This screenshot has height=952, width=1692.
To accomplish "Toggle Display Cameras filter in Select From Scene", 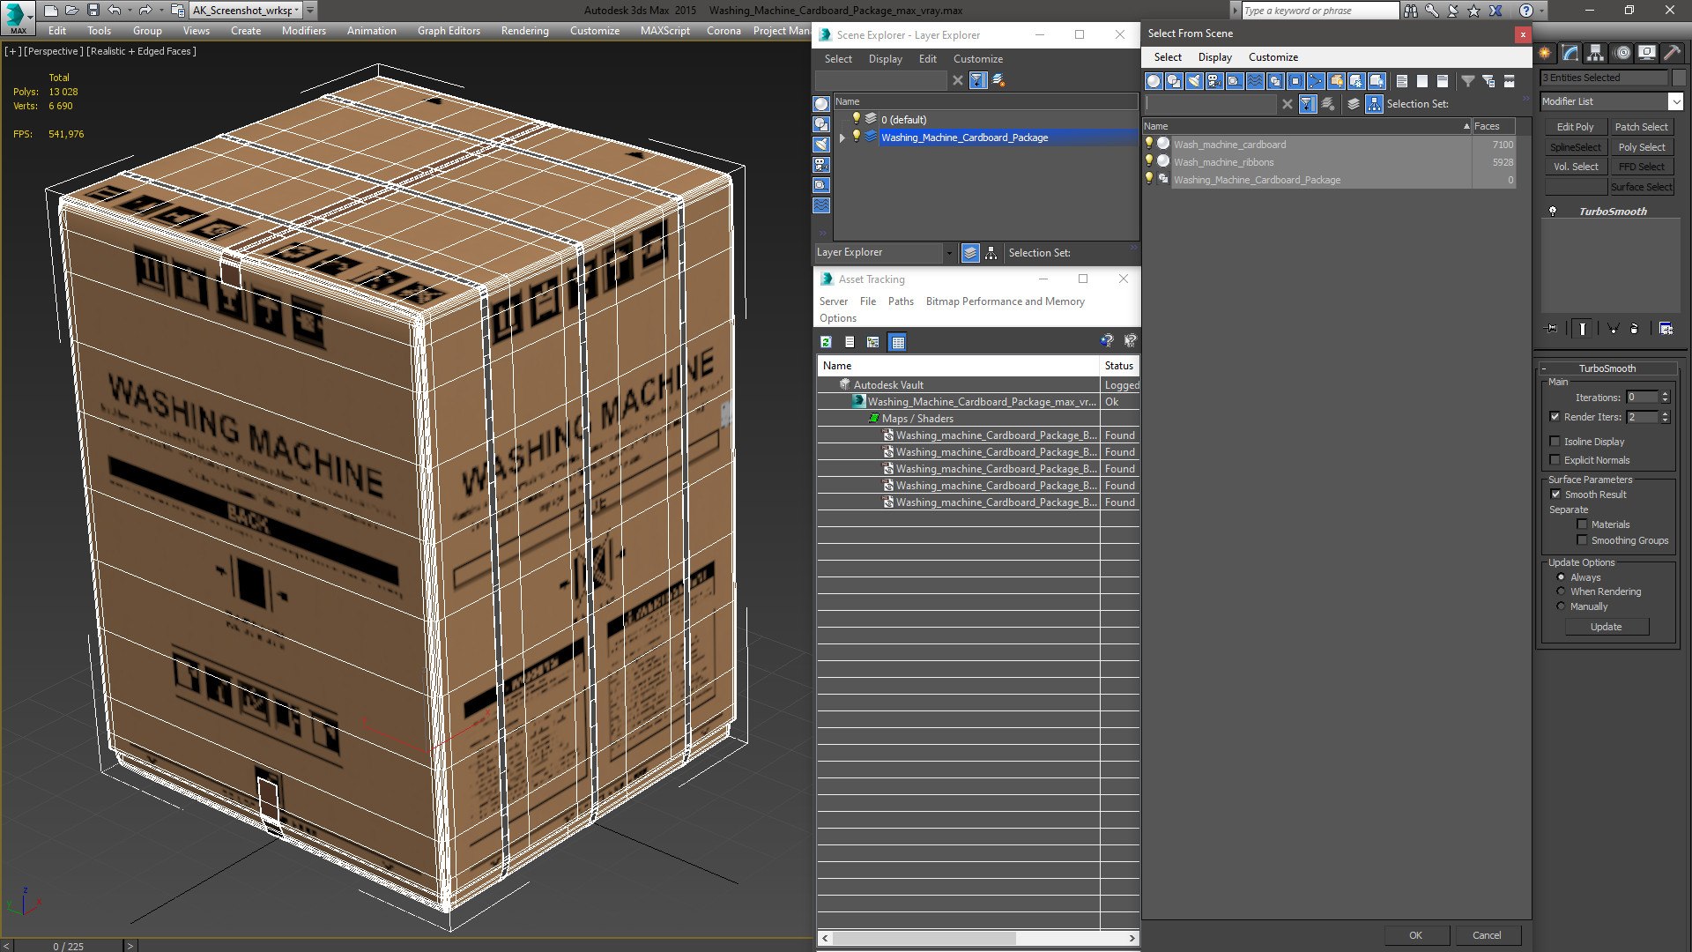I will (x=1214, y=81).
